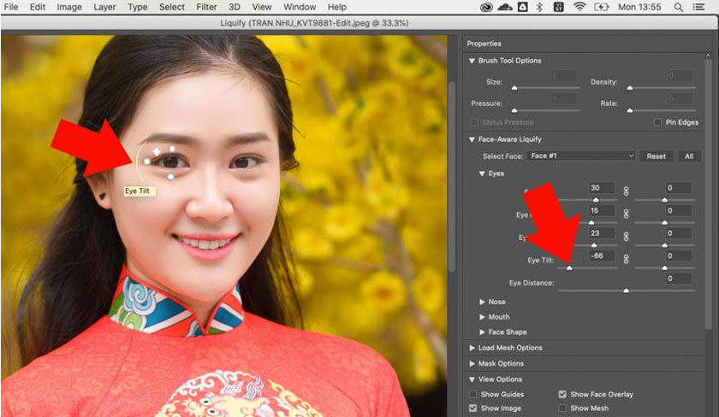
Task: Open the Select Face dropdown showing Face #1
Action: (x=581, y=156)
